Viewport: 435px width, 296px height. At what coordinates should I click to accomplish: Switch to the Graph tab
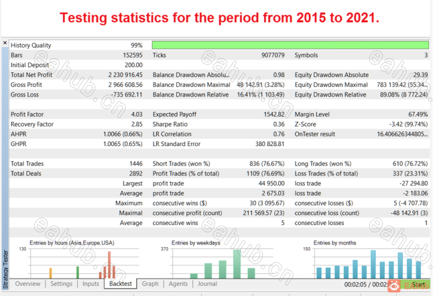tap(150, 284)
